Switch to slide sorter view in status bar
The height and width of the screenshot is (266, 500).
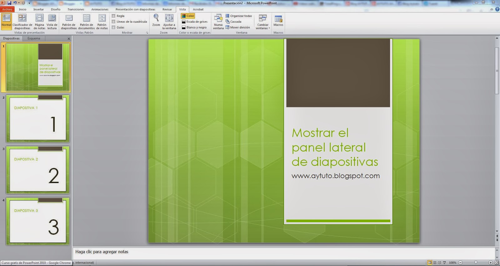(435, 263)
